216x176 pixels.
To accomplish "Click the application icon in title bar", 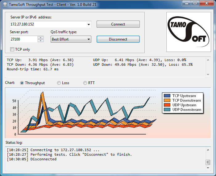I will click(x=5, y=5).
